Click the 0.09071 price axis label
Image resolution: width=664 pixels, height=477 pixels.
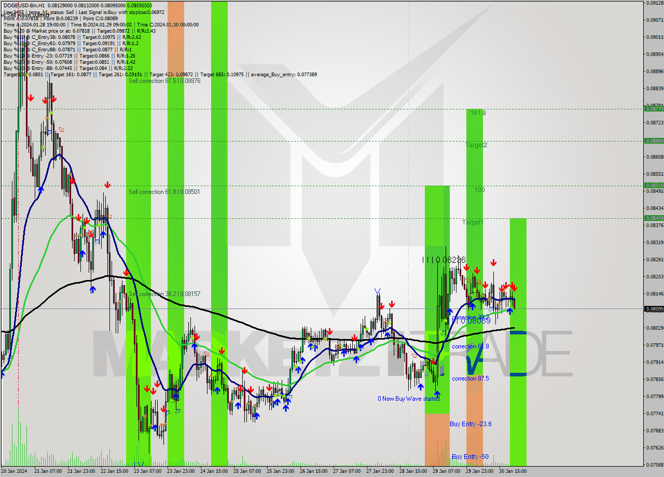point(654,20)
